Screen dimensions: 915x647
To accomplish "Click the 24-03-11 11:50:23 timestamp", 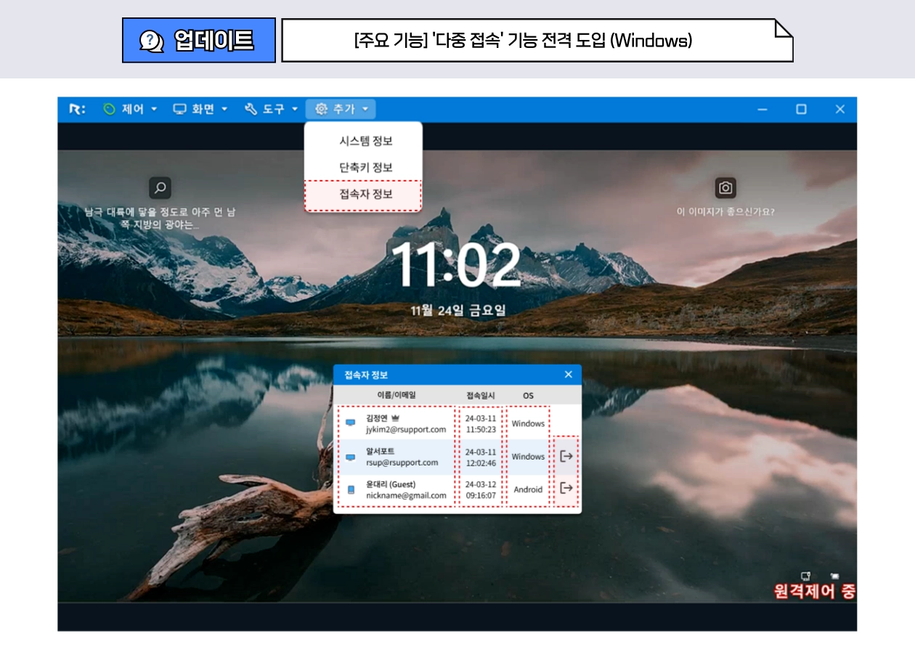I will coord(481,423).
